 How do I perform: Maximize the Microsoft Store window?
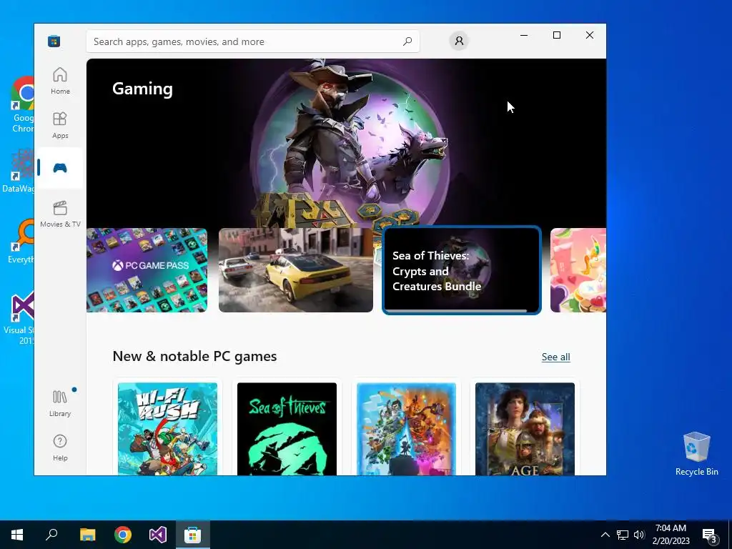click(x=556, y=35)
